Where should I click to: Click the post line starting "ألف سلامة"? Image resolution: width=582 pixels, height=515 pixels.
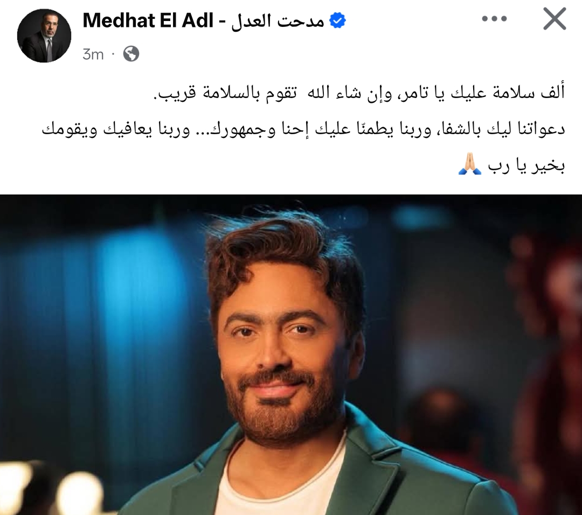[359, 93]
